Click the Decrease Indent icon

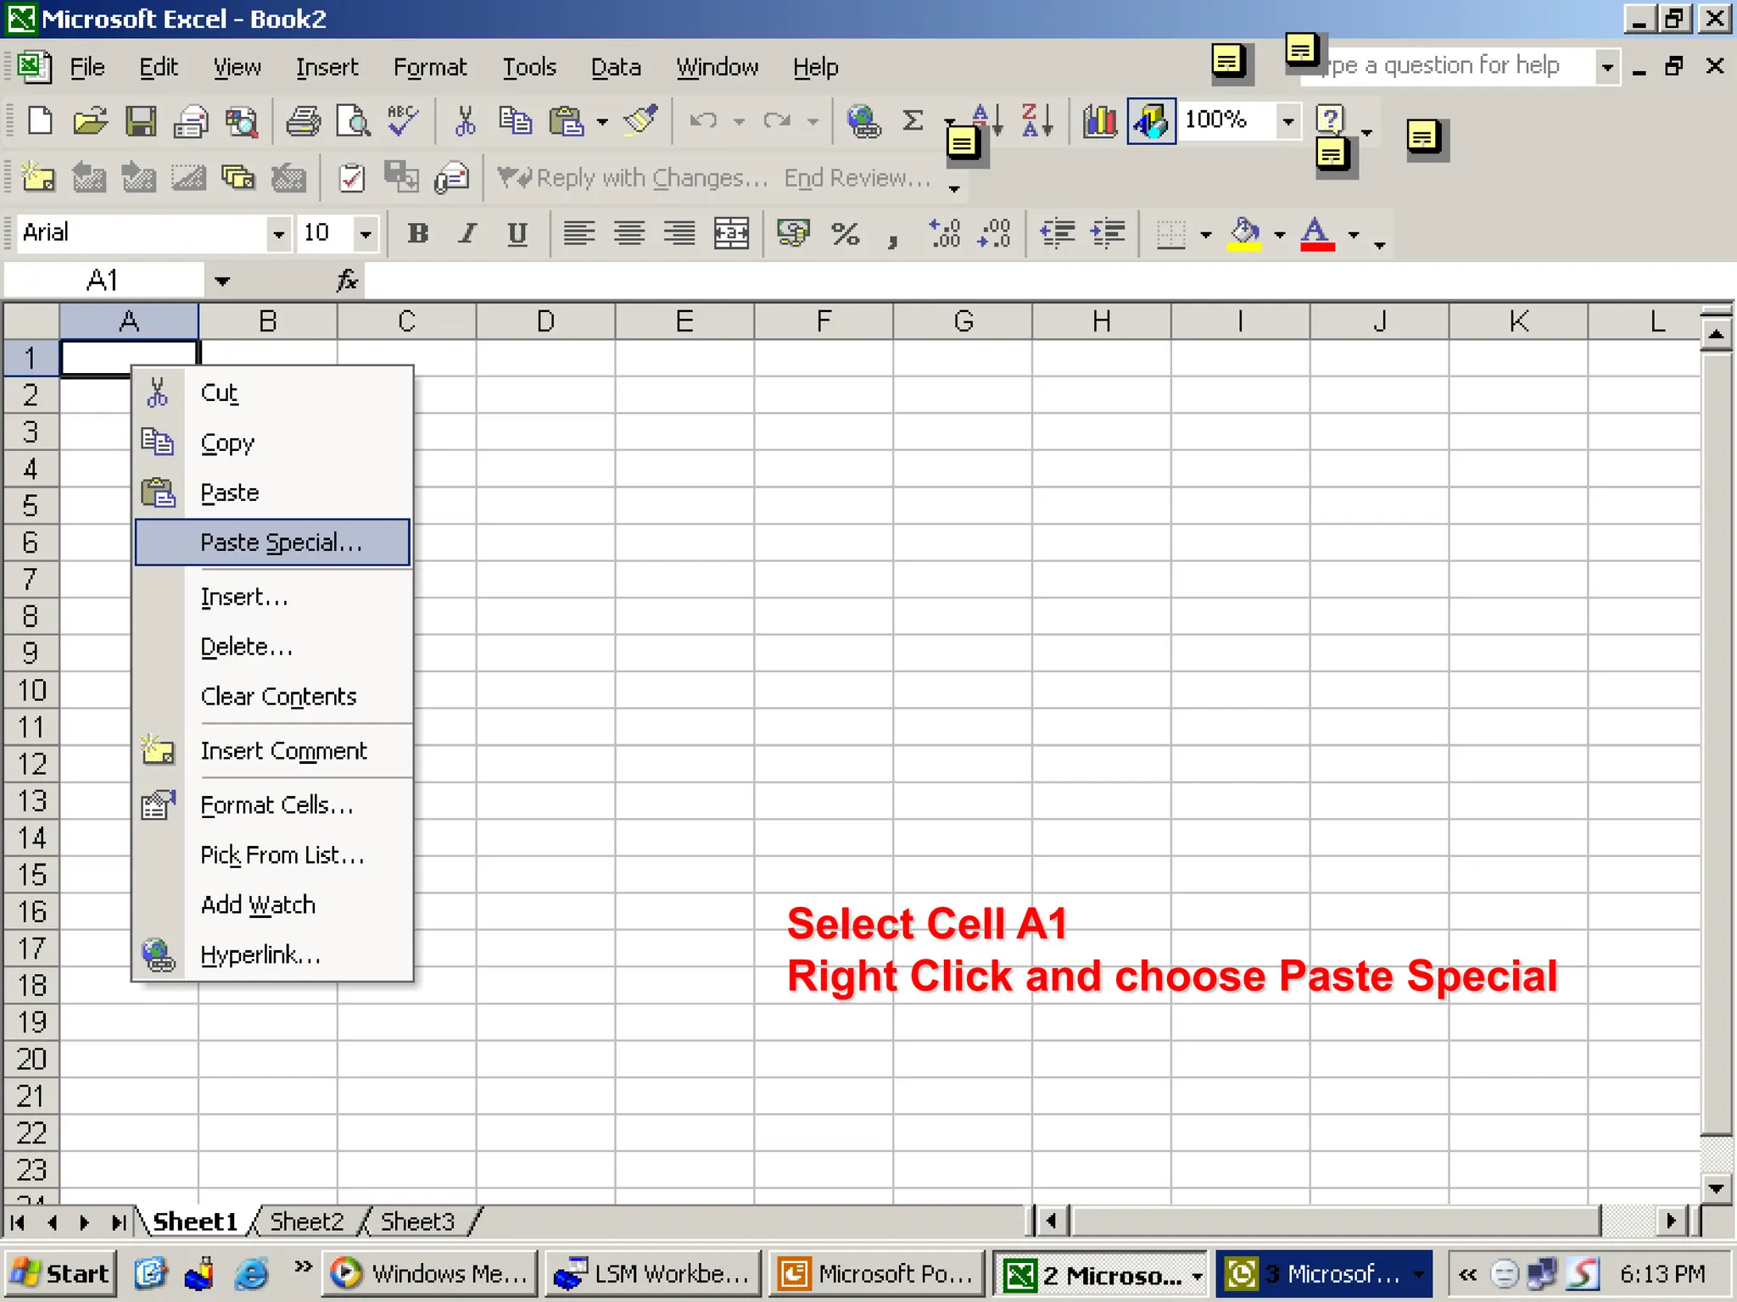[x=1058, y=233]
